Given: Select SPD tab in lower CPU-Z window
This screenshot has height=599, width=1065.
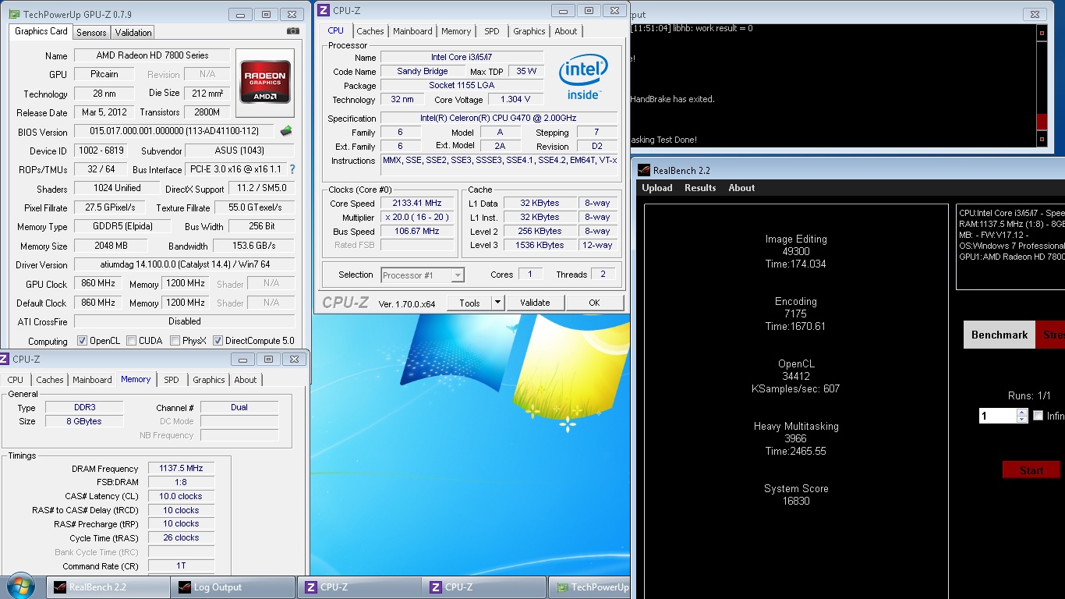Looking at the screenshot, I should (172, 380).
